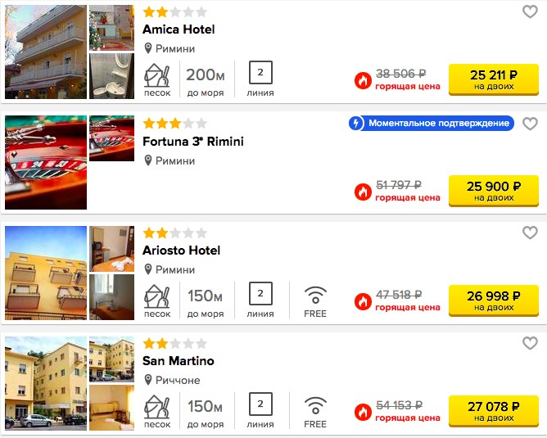
Task: Click the free Wi-Fi icon for Ariosto Hotel
Action: pyautogui.click(x=315, y=295)
